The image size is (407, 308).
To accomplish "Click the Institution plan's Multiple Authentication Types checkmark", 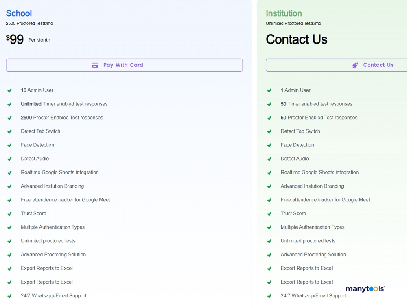I will point(269,227).
